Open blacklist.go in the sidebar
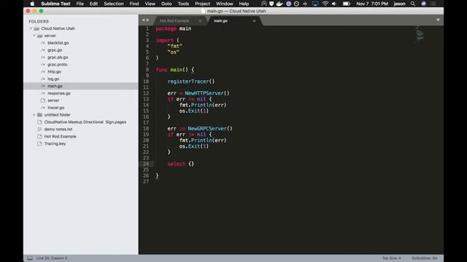Screen dimensions: 467x262 [58, 43]
